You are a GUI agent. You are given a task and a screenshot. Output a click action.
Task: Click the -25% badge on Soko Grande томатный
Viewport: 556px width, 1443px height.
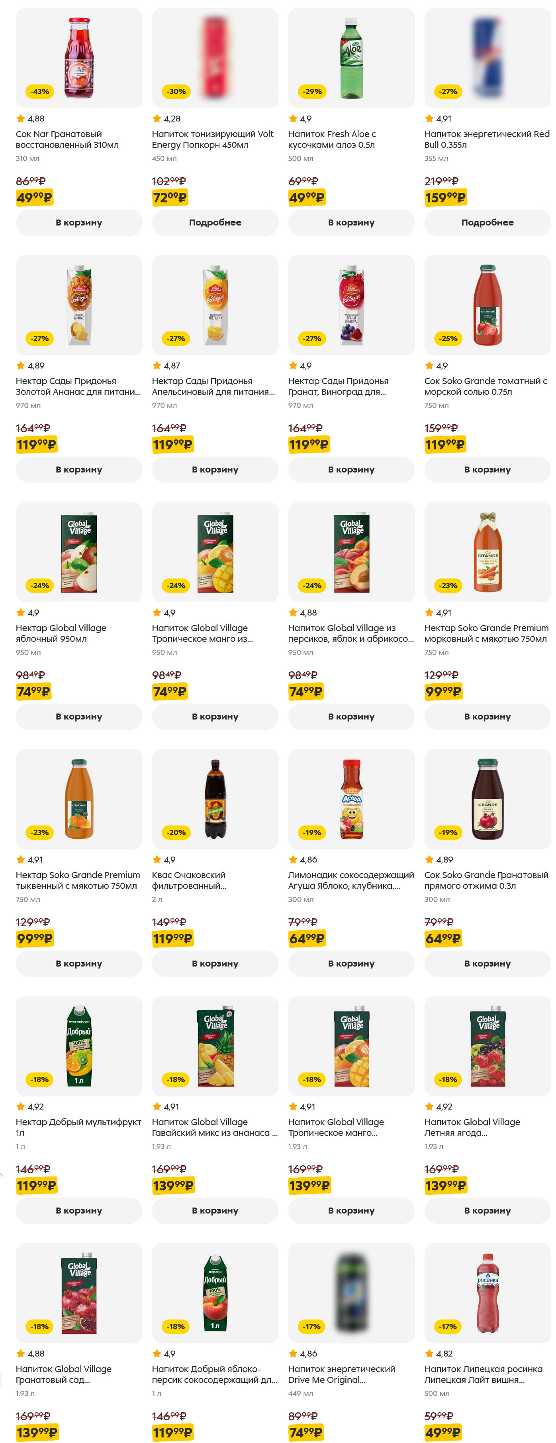[448, 338]
